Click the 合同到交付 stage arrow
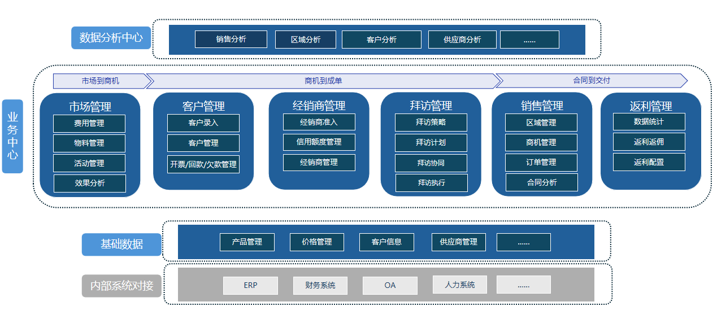This screenshot has height=319, width=717. [x=591, y=81]
